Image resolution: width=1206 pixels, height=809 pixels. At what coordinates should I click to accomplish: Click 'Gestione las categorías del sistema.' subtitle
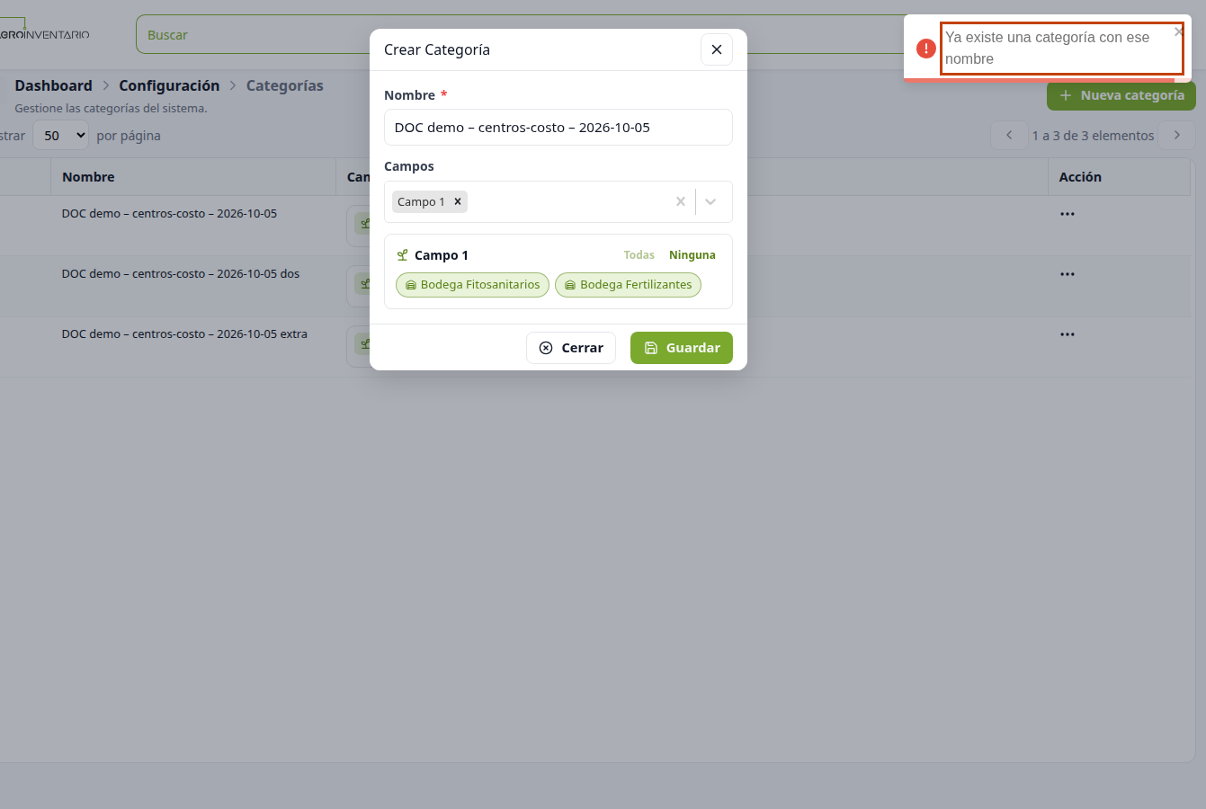pos(112,109)
